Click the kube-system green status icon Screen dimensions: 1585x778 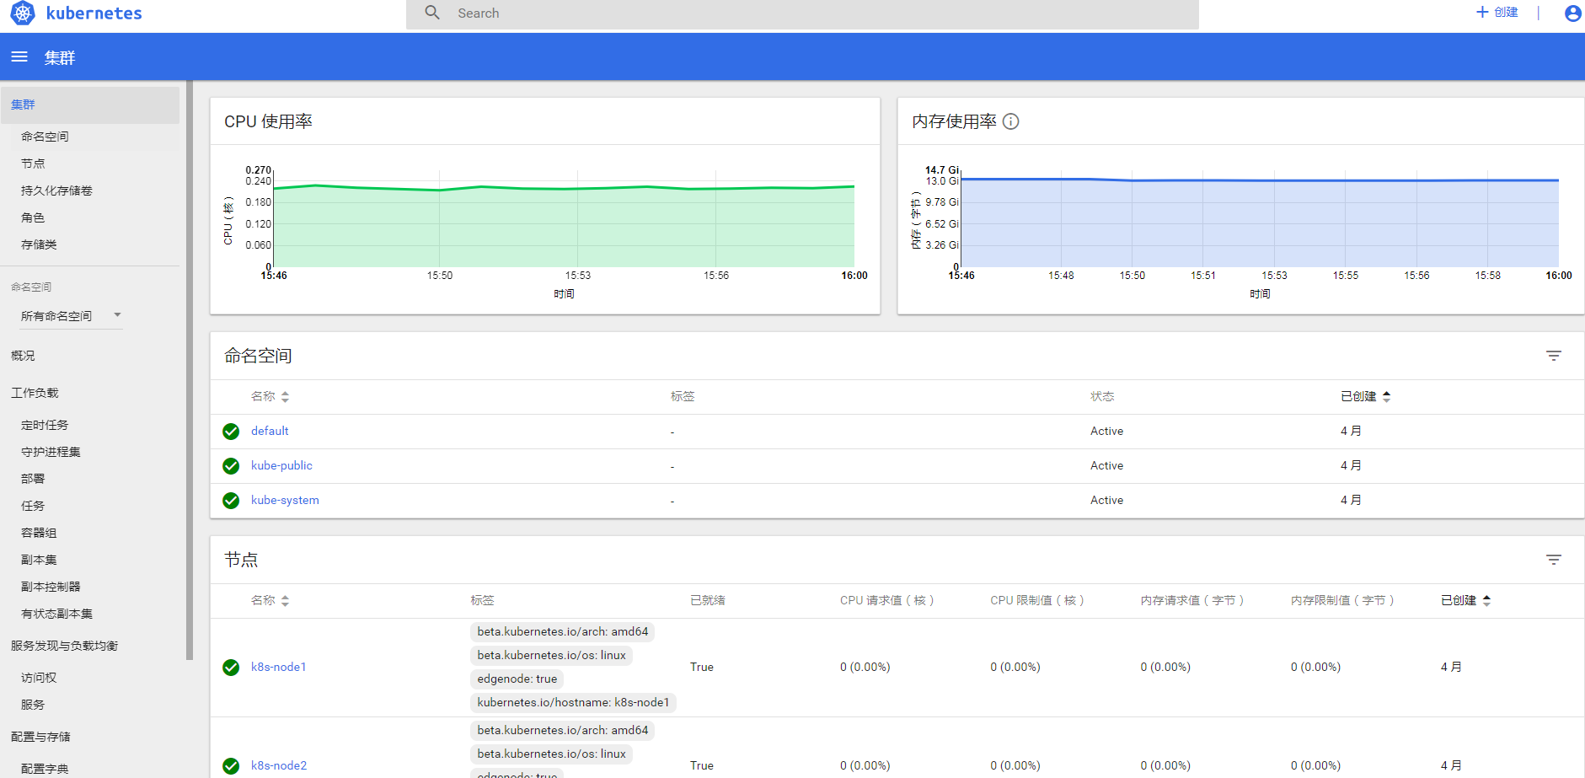pyautogui.click(x=231, y=501)
